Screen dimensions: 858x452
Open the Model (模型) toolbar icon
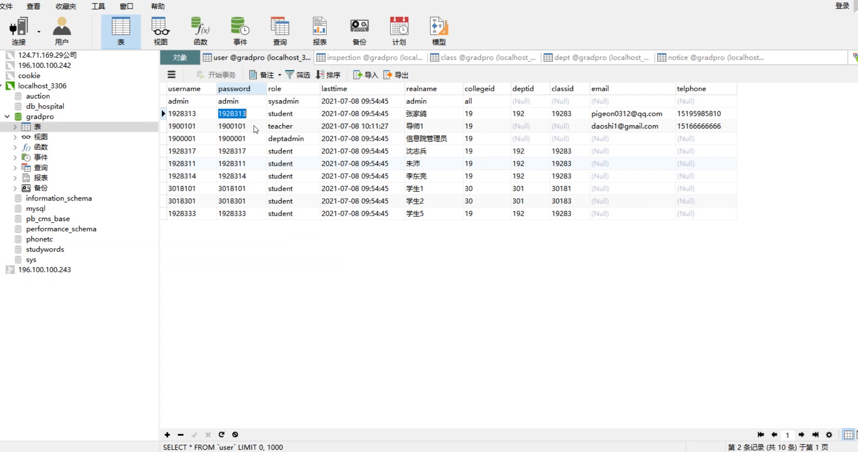(439, 31)
